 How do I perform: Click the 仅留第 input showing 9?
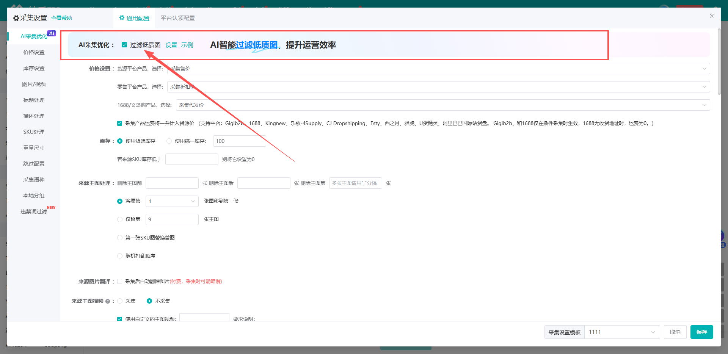click(x=172, y=219)
